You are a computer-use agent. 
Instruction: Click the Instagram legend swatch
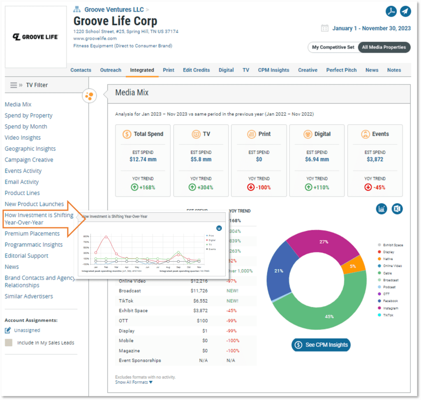coord(379,308)
